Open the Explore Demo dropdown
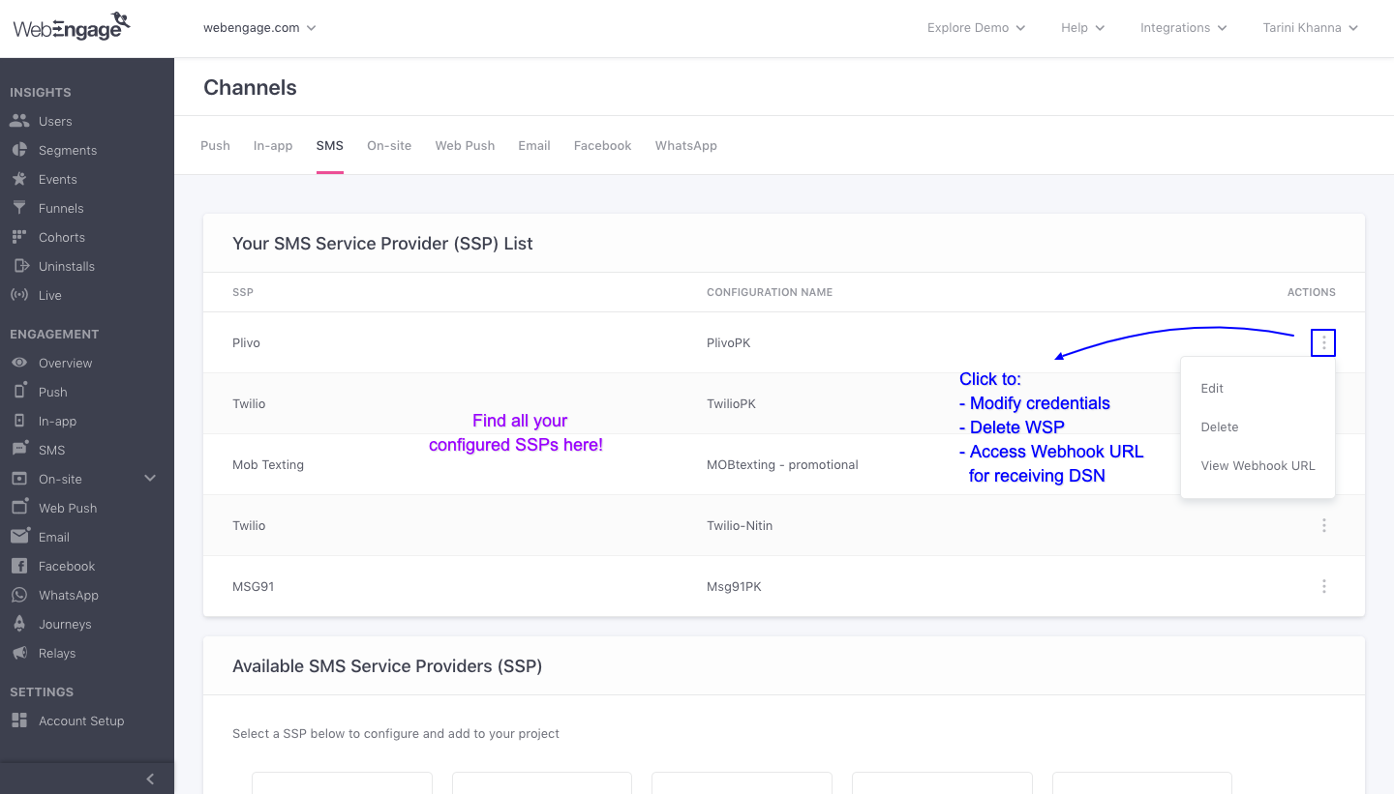Screen dimensions: 1394x794 click(976, 28)
